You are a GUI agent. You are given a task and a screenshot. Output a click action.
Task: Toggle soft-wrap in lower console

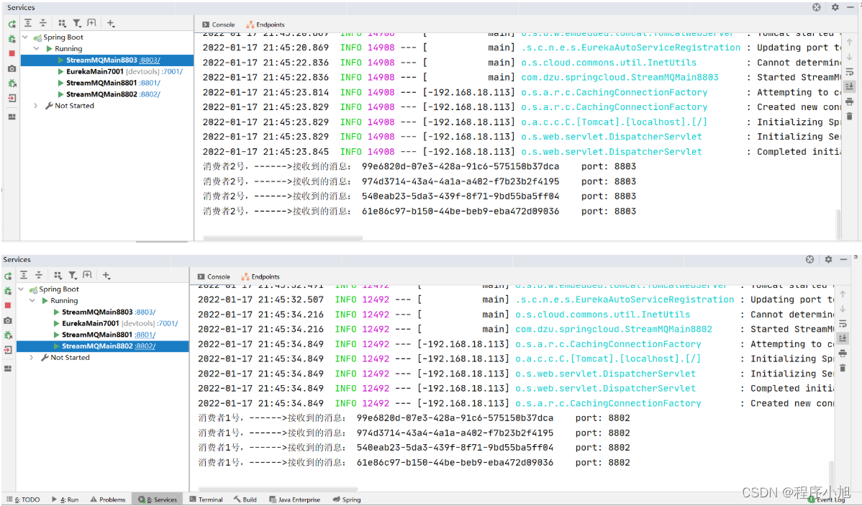click(843, 324)
